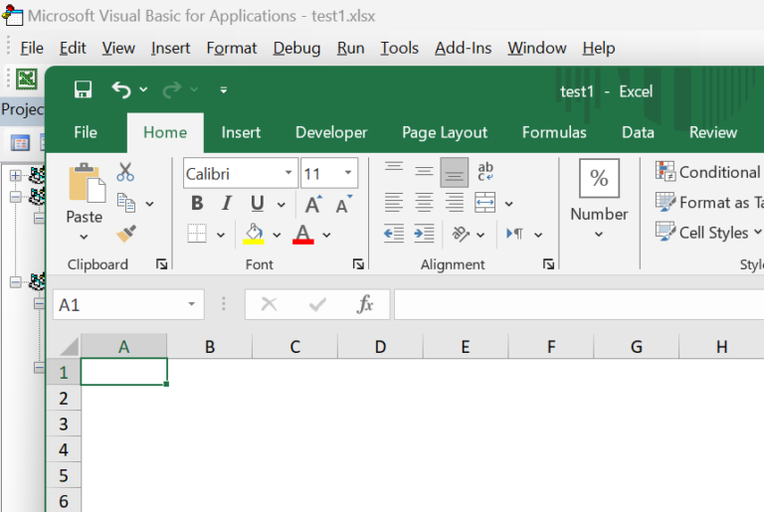Click the Increase Indent icon
The image size is (764, 512).
pyautogui.click(x=424, y=234)
